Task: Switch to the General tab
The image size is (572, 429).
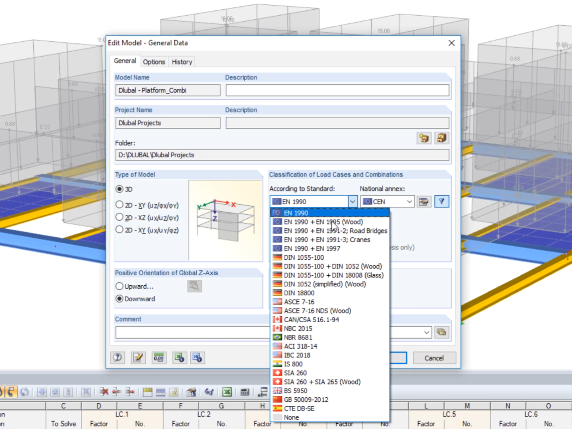Action: pos(125,61)
